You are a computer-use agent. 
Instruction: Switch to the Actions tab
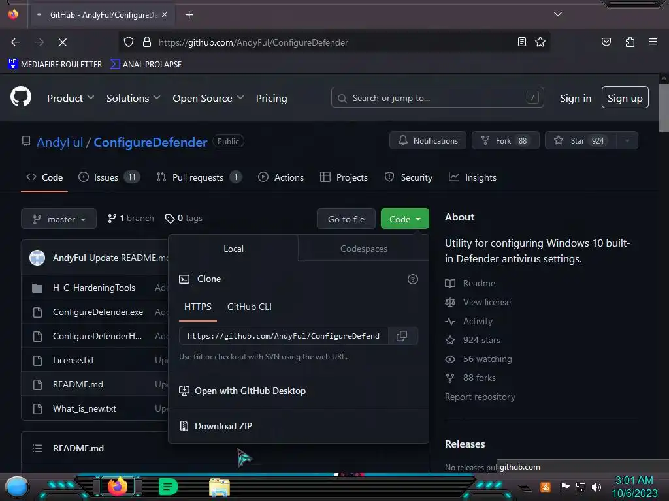pos(281,177)
